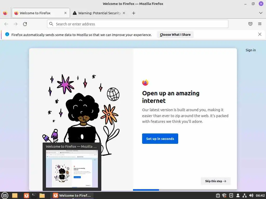The height and width of the screenshot is (199, 266).
Task: Close the Welcome to Firefox tab
Action: [x=65, y=13]
